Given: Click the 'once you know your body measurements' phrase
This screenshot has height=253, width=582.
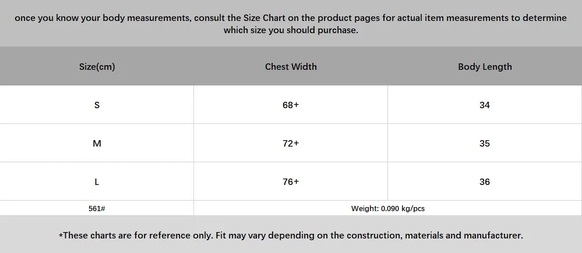Looking at the screenshot, I should coord(102,18).
